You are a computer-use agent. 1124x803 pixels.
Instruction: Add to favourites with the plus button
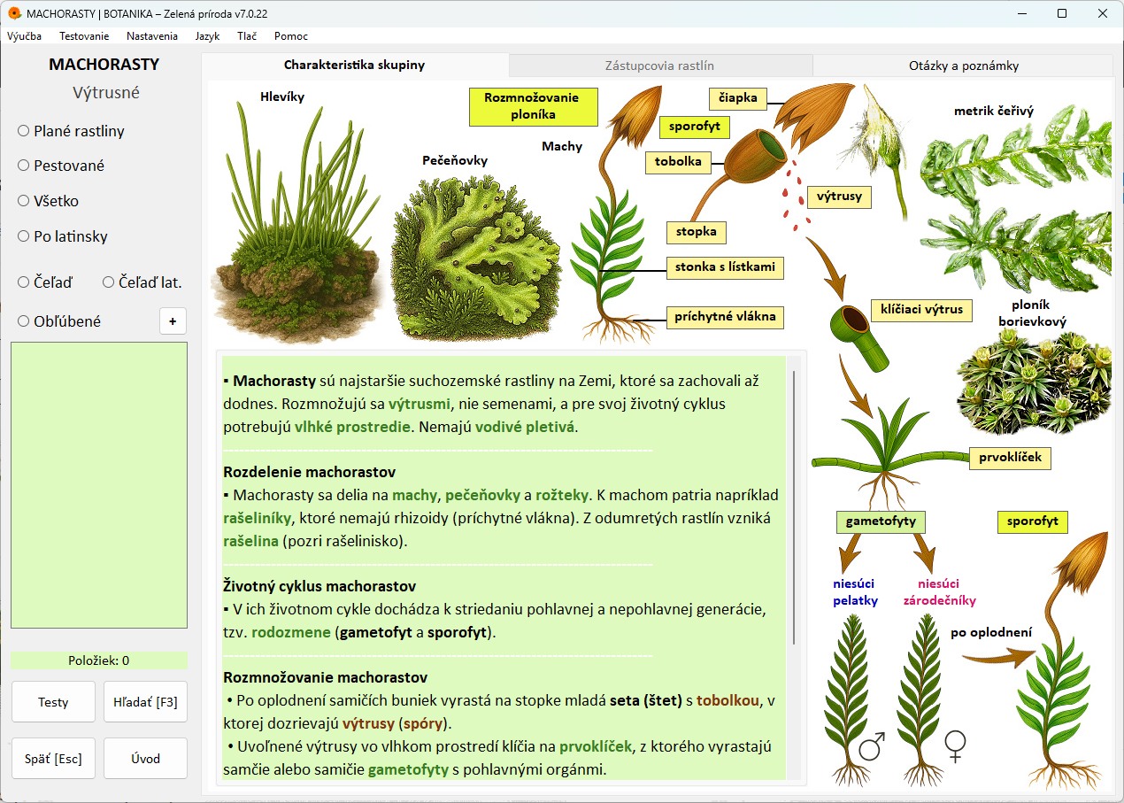[173, 321]
